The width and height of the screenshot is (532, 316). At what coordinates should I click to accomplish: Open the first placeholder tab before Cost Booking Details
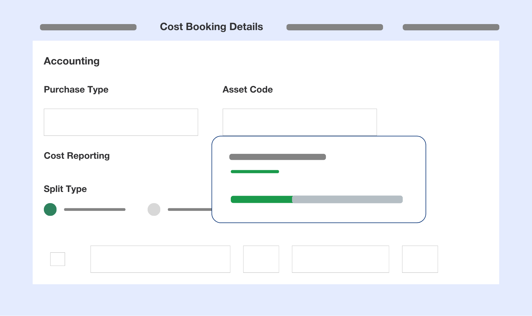tap(88, 27)
